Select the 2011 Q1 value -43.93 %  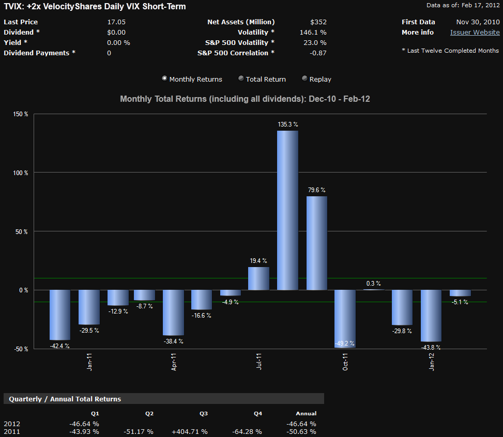coord(84,431)
